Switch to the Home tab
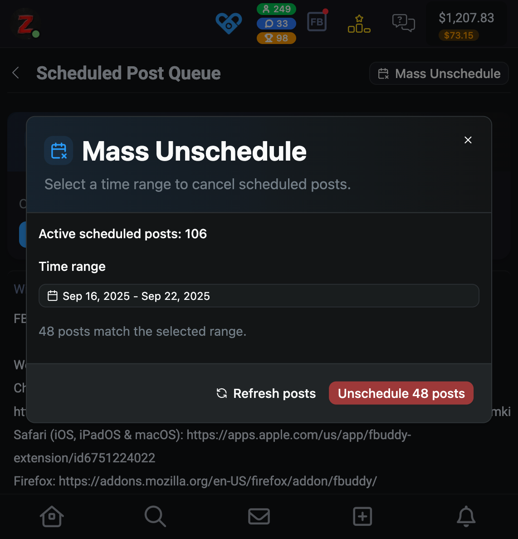 (x=52, y=516)
